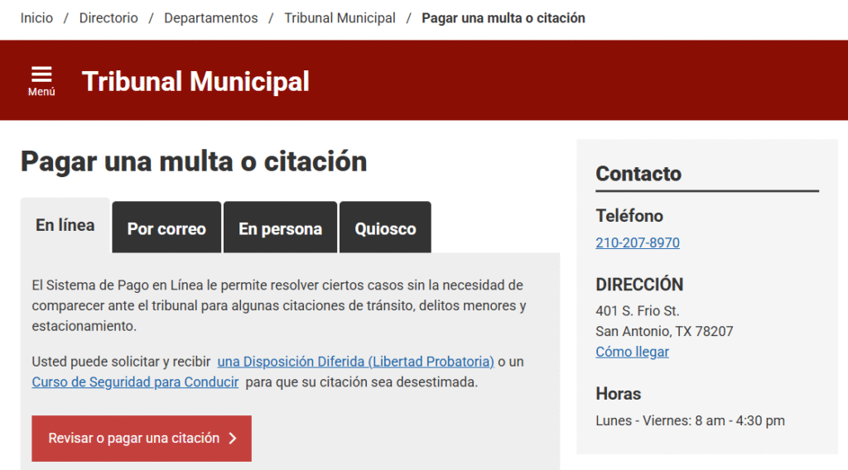Click the current page breadcrumb Pagar una multa

(503, 18)
